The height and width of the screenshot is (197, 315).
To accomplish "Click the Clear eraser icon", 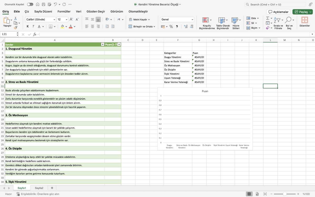I will click(267, 28).
